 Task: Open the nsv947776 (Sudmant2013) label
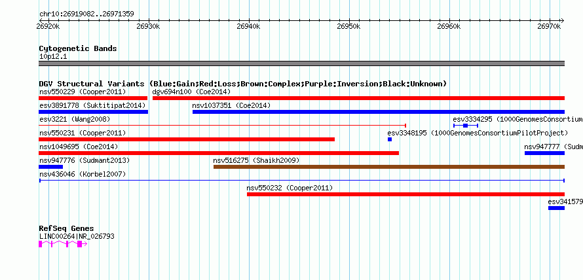point(85,160)
